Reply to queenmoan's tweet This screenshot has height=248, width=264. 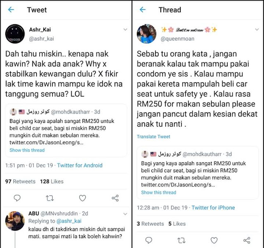pos(148,241)
